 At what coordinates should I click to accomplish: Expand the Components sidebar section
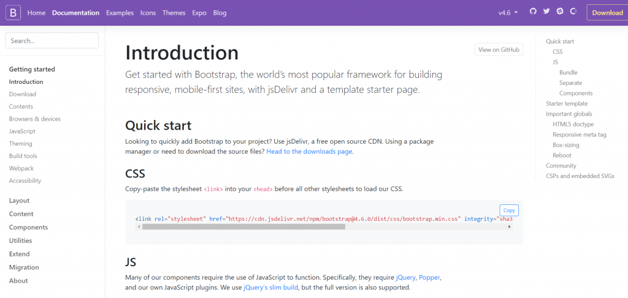coord(28,227)
